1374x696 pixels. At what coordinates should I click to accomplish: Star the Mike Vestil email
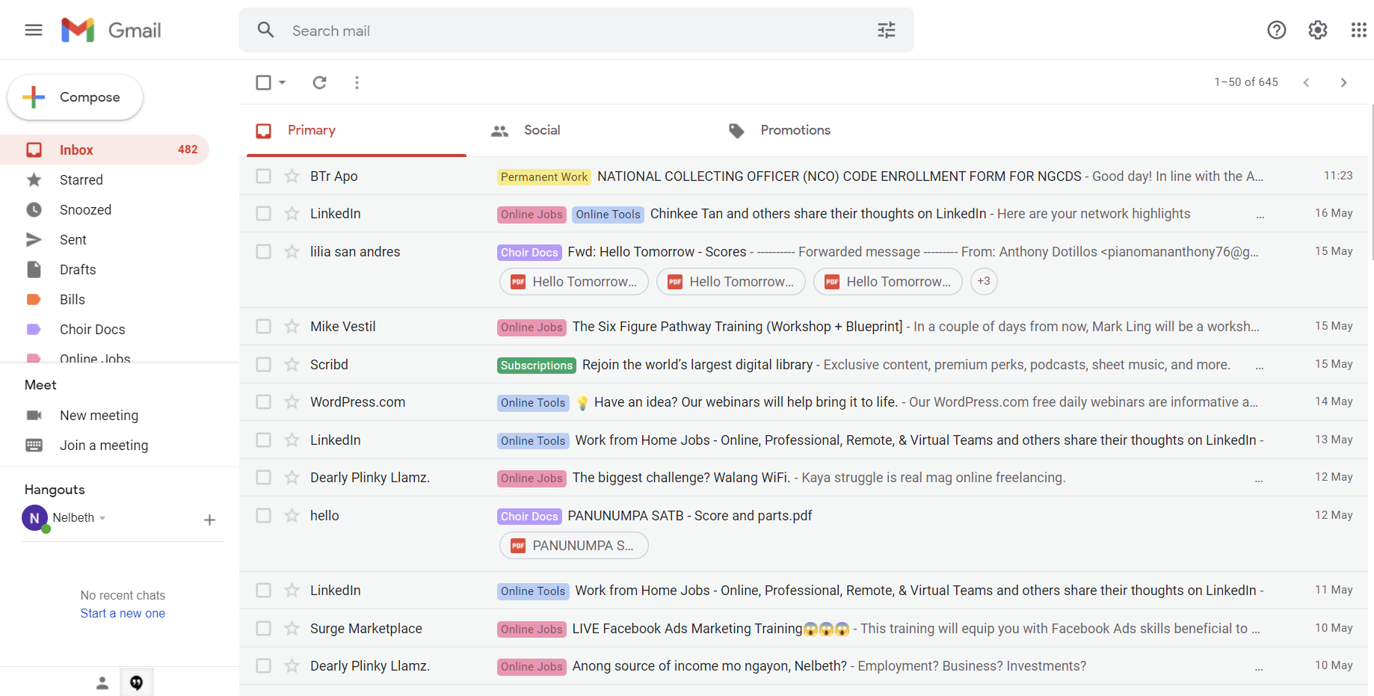point(292,326)
